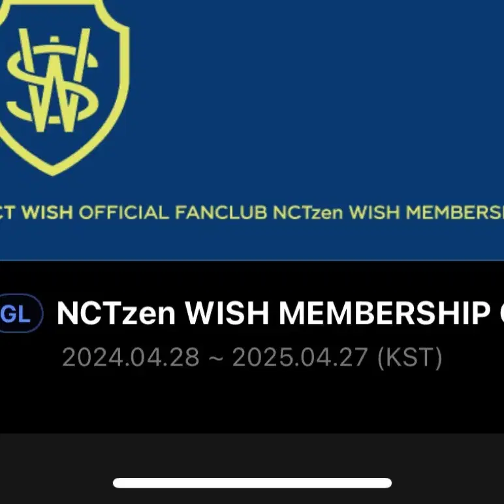Viewport: 504px width, 504px height.
Task: Open the NCTzen WISH MEMBERSHIP title
Action: (280, 313)
